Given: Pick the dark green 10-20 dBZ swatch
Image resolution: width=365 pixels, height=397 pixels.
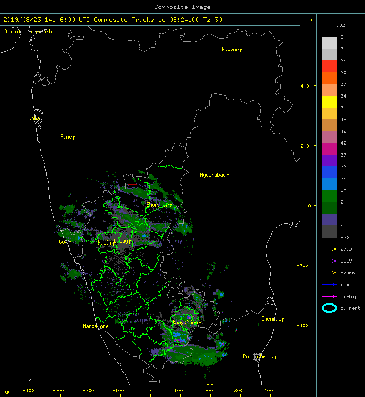Looking at the screenshot, I should [329, 207].
